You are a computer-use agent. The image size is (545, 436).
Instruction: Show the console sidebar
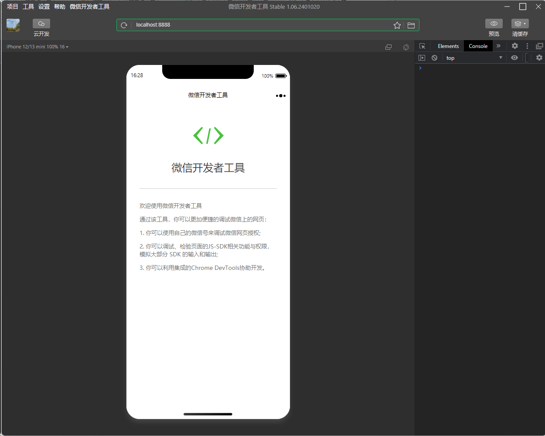[x=422, y=58]
